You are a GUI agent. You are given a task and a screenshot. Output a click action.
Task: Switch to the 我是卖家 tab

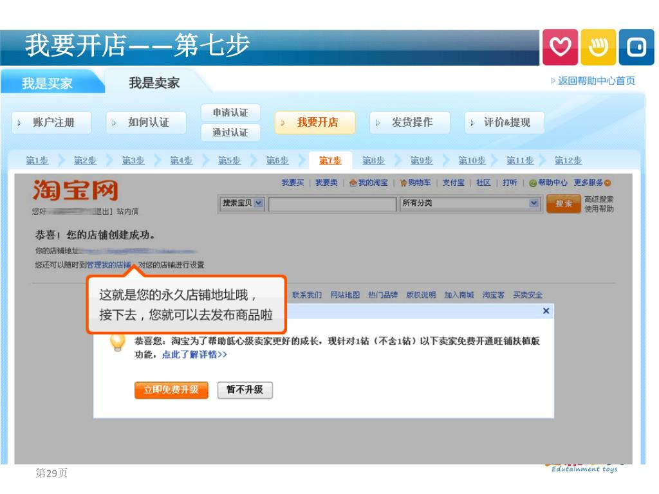(x=154, y=83)
